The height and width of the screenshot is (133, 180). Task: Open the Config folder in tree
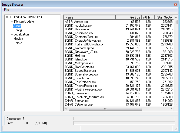(x=18, y=30)
